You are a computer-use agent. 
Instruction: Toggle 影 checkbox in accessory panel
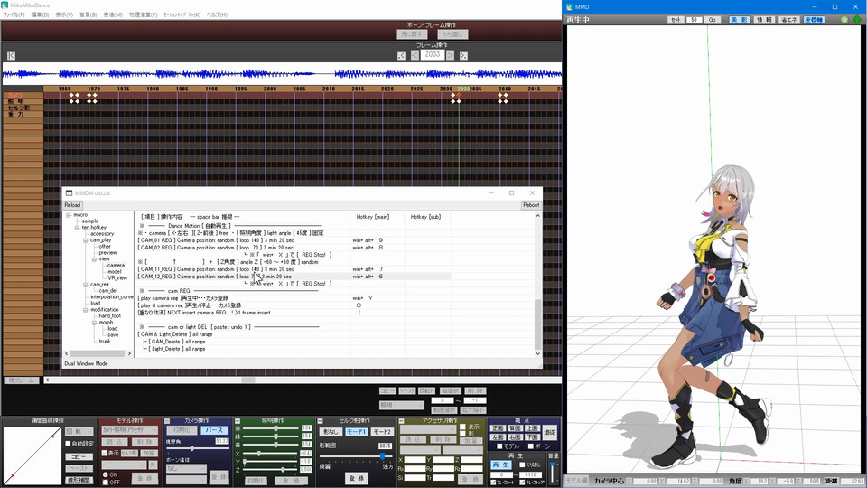click(x=462, y=433)
